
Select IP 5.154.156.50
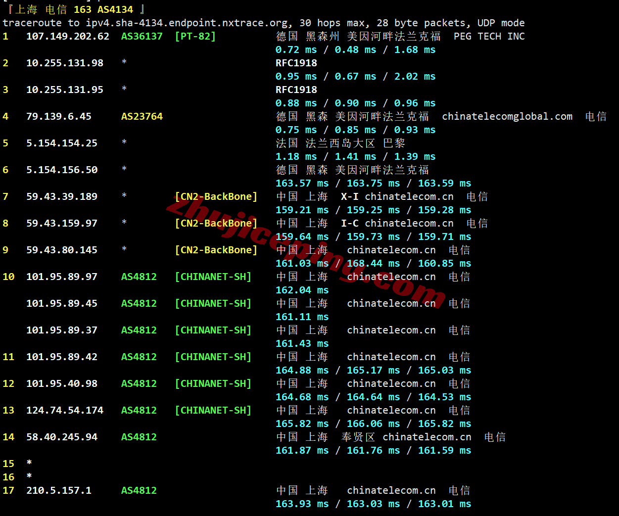[62, 170]
